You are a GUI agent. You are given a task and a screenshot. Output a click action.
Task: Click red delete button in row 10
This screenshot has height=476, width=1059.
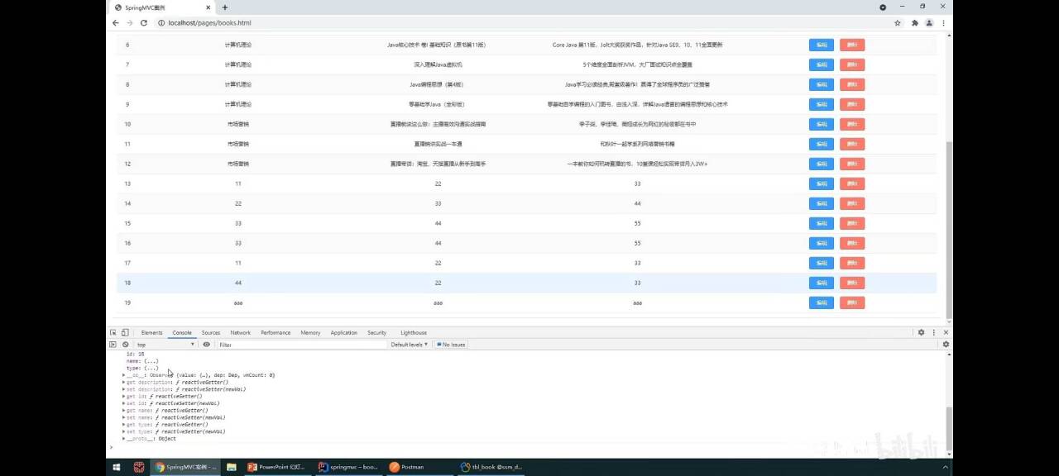(852, 124)
